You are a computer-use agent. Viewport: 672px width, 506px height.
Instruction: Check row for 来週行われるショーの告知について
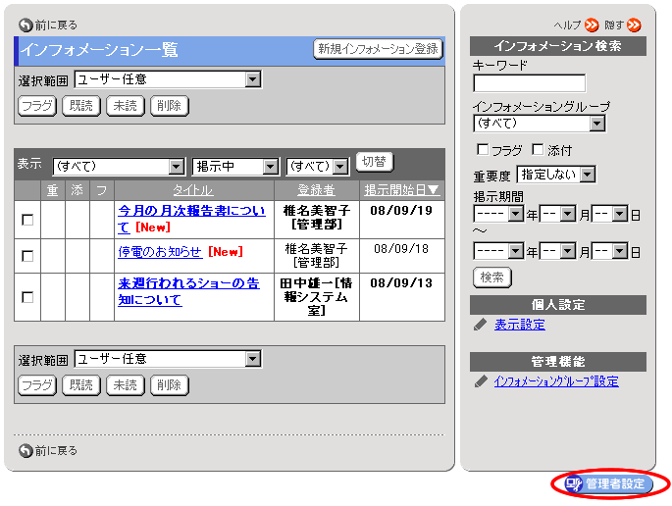pyautogui.click(x=27, y=297)
